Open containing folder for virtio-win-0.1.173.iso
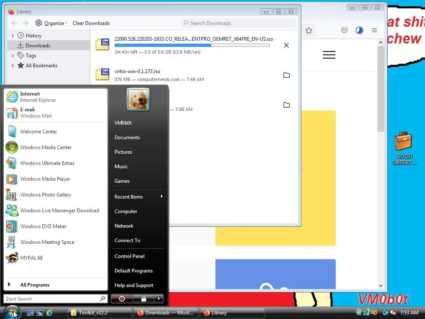The width and height of the screenshot is (425, 319). tap(286, 75)
